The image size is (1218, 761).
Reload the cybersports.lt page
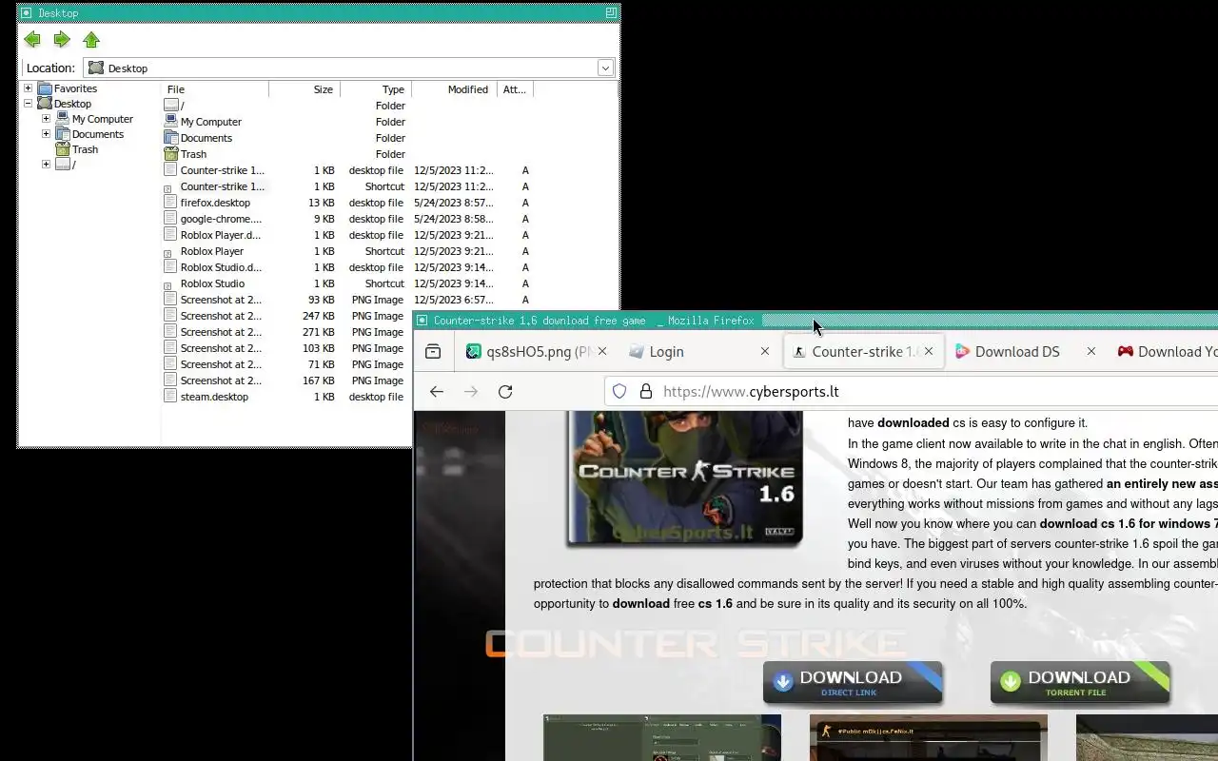coord(505,392)
